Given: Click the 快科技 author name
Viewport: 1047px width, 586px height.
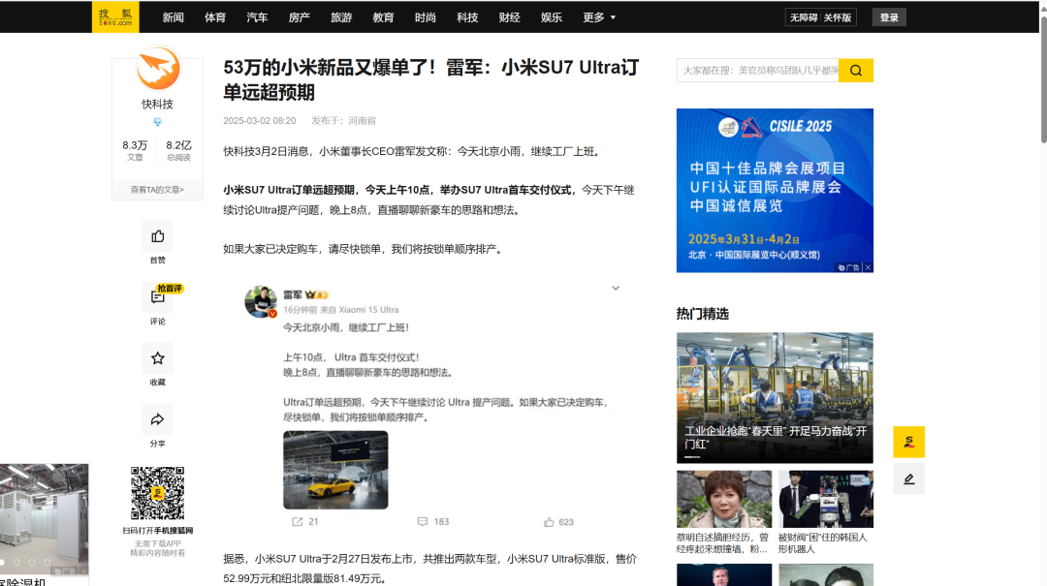Looking at the screenshot, I should point(158,104).
